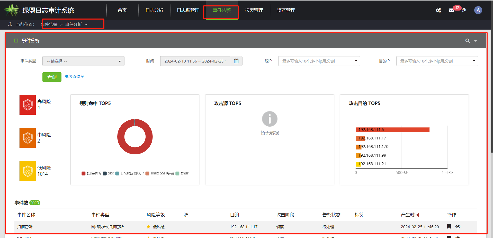The height and width of the screenshot is (238, 493).
Task: Open 报表管理 menu
Action: (254, 10)
